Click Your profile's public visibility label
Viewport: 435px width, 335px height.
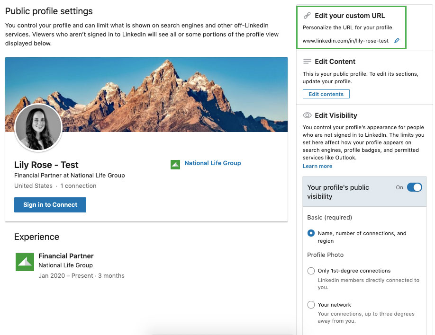click(338, 192)
